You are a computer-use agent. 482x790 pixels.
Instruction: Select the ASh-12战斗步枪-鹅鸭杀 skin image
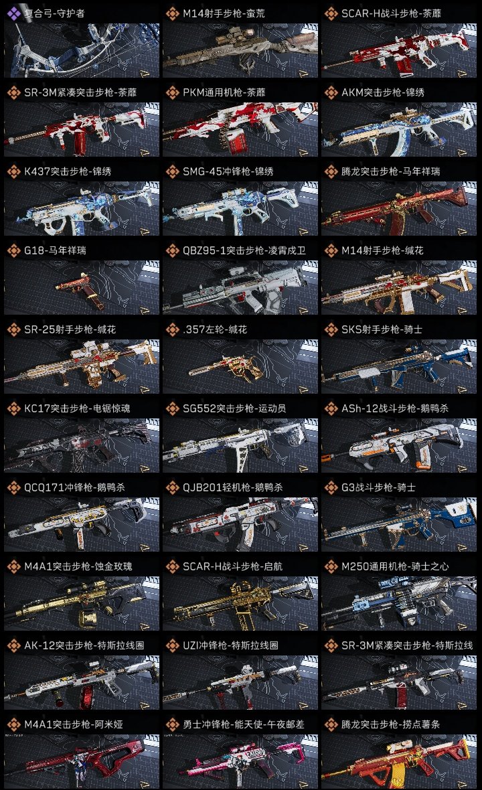tap(399, 445)
